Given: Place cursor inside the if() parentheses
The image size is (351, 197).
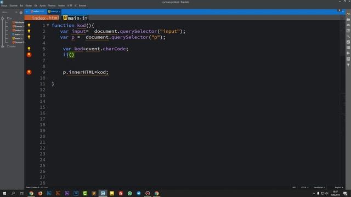Looking at the screenshot, I should [72, 55].
